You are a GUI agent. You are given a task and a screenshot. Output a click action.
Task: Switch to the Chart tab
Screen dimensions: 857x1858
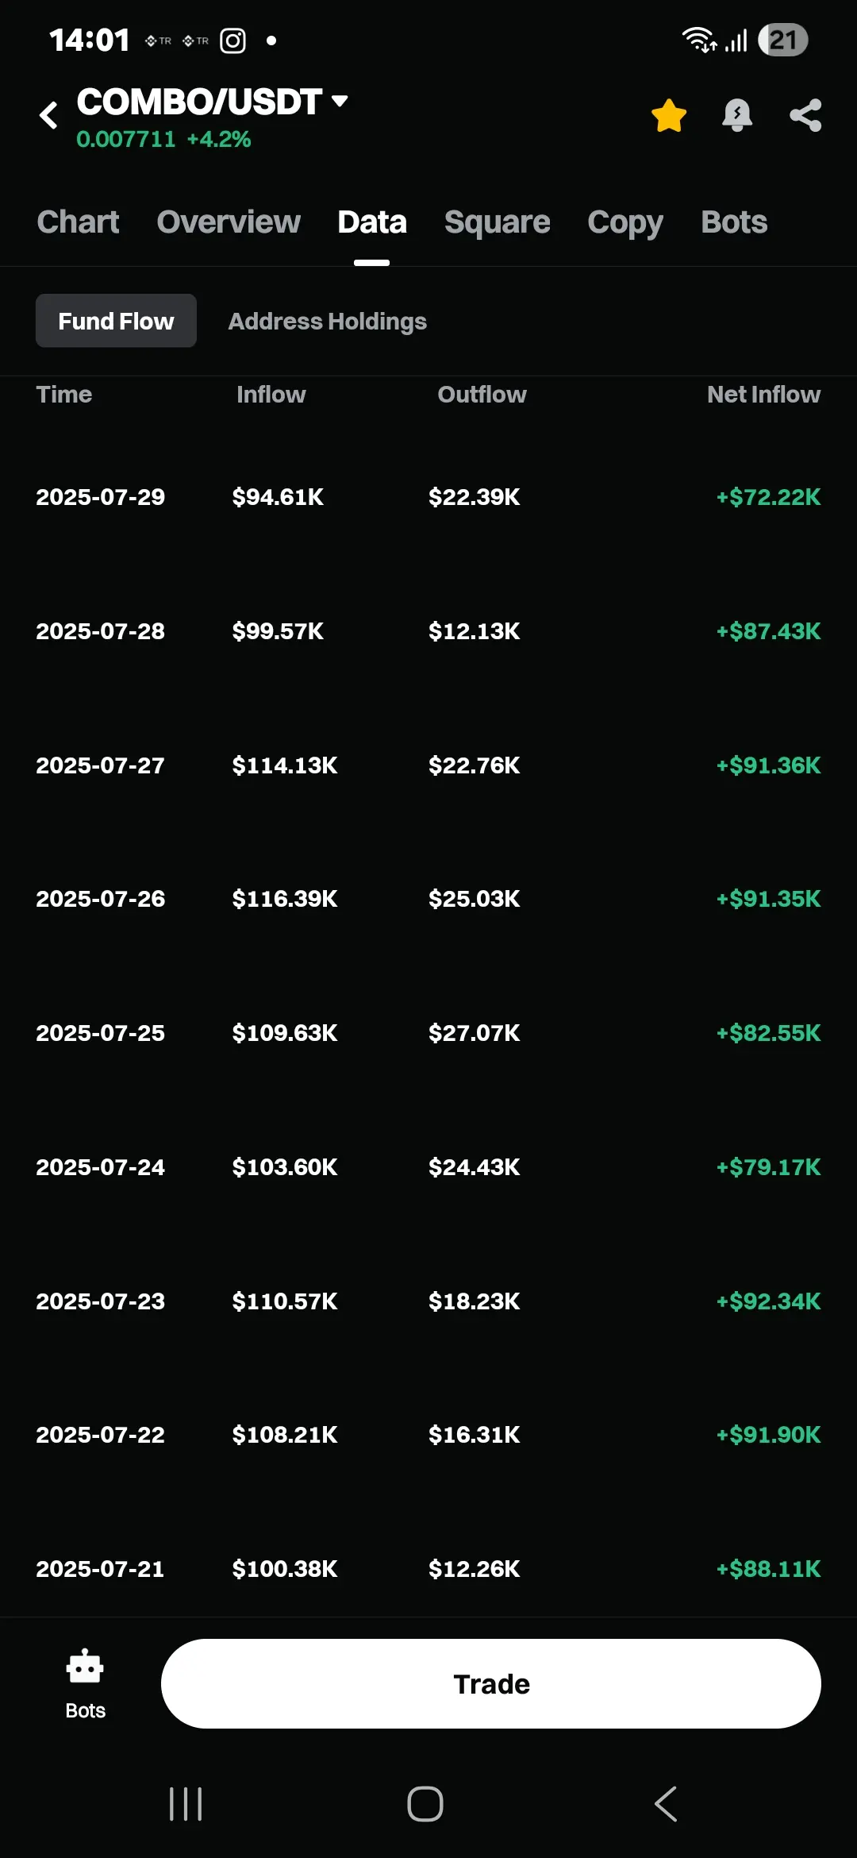[x=78, y=222]
